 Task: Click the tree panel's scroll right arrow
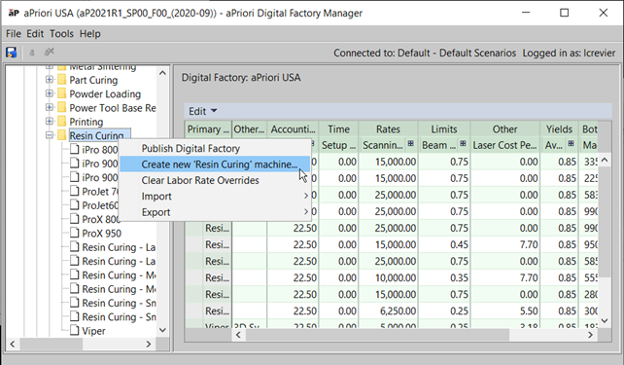149,344
